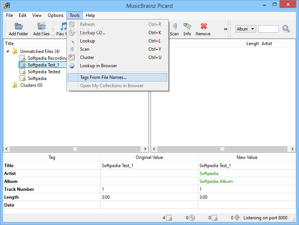Click the original Length value '3:00'
Image resolution: width=299 pixels, height=225 pixels.
click(x=106, y=197)
